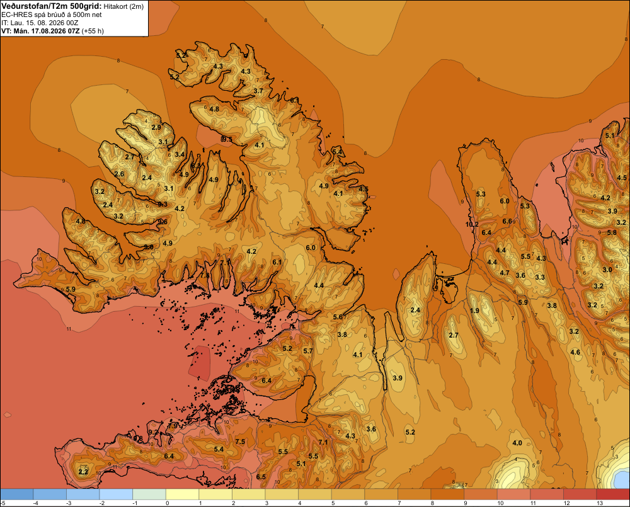
Task: Click the '(+55 h)' forecast offset text
Action: pyautogui.click(x=93, y=31)
